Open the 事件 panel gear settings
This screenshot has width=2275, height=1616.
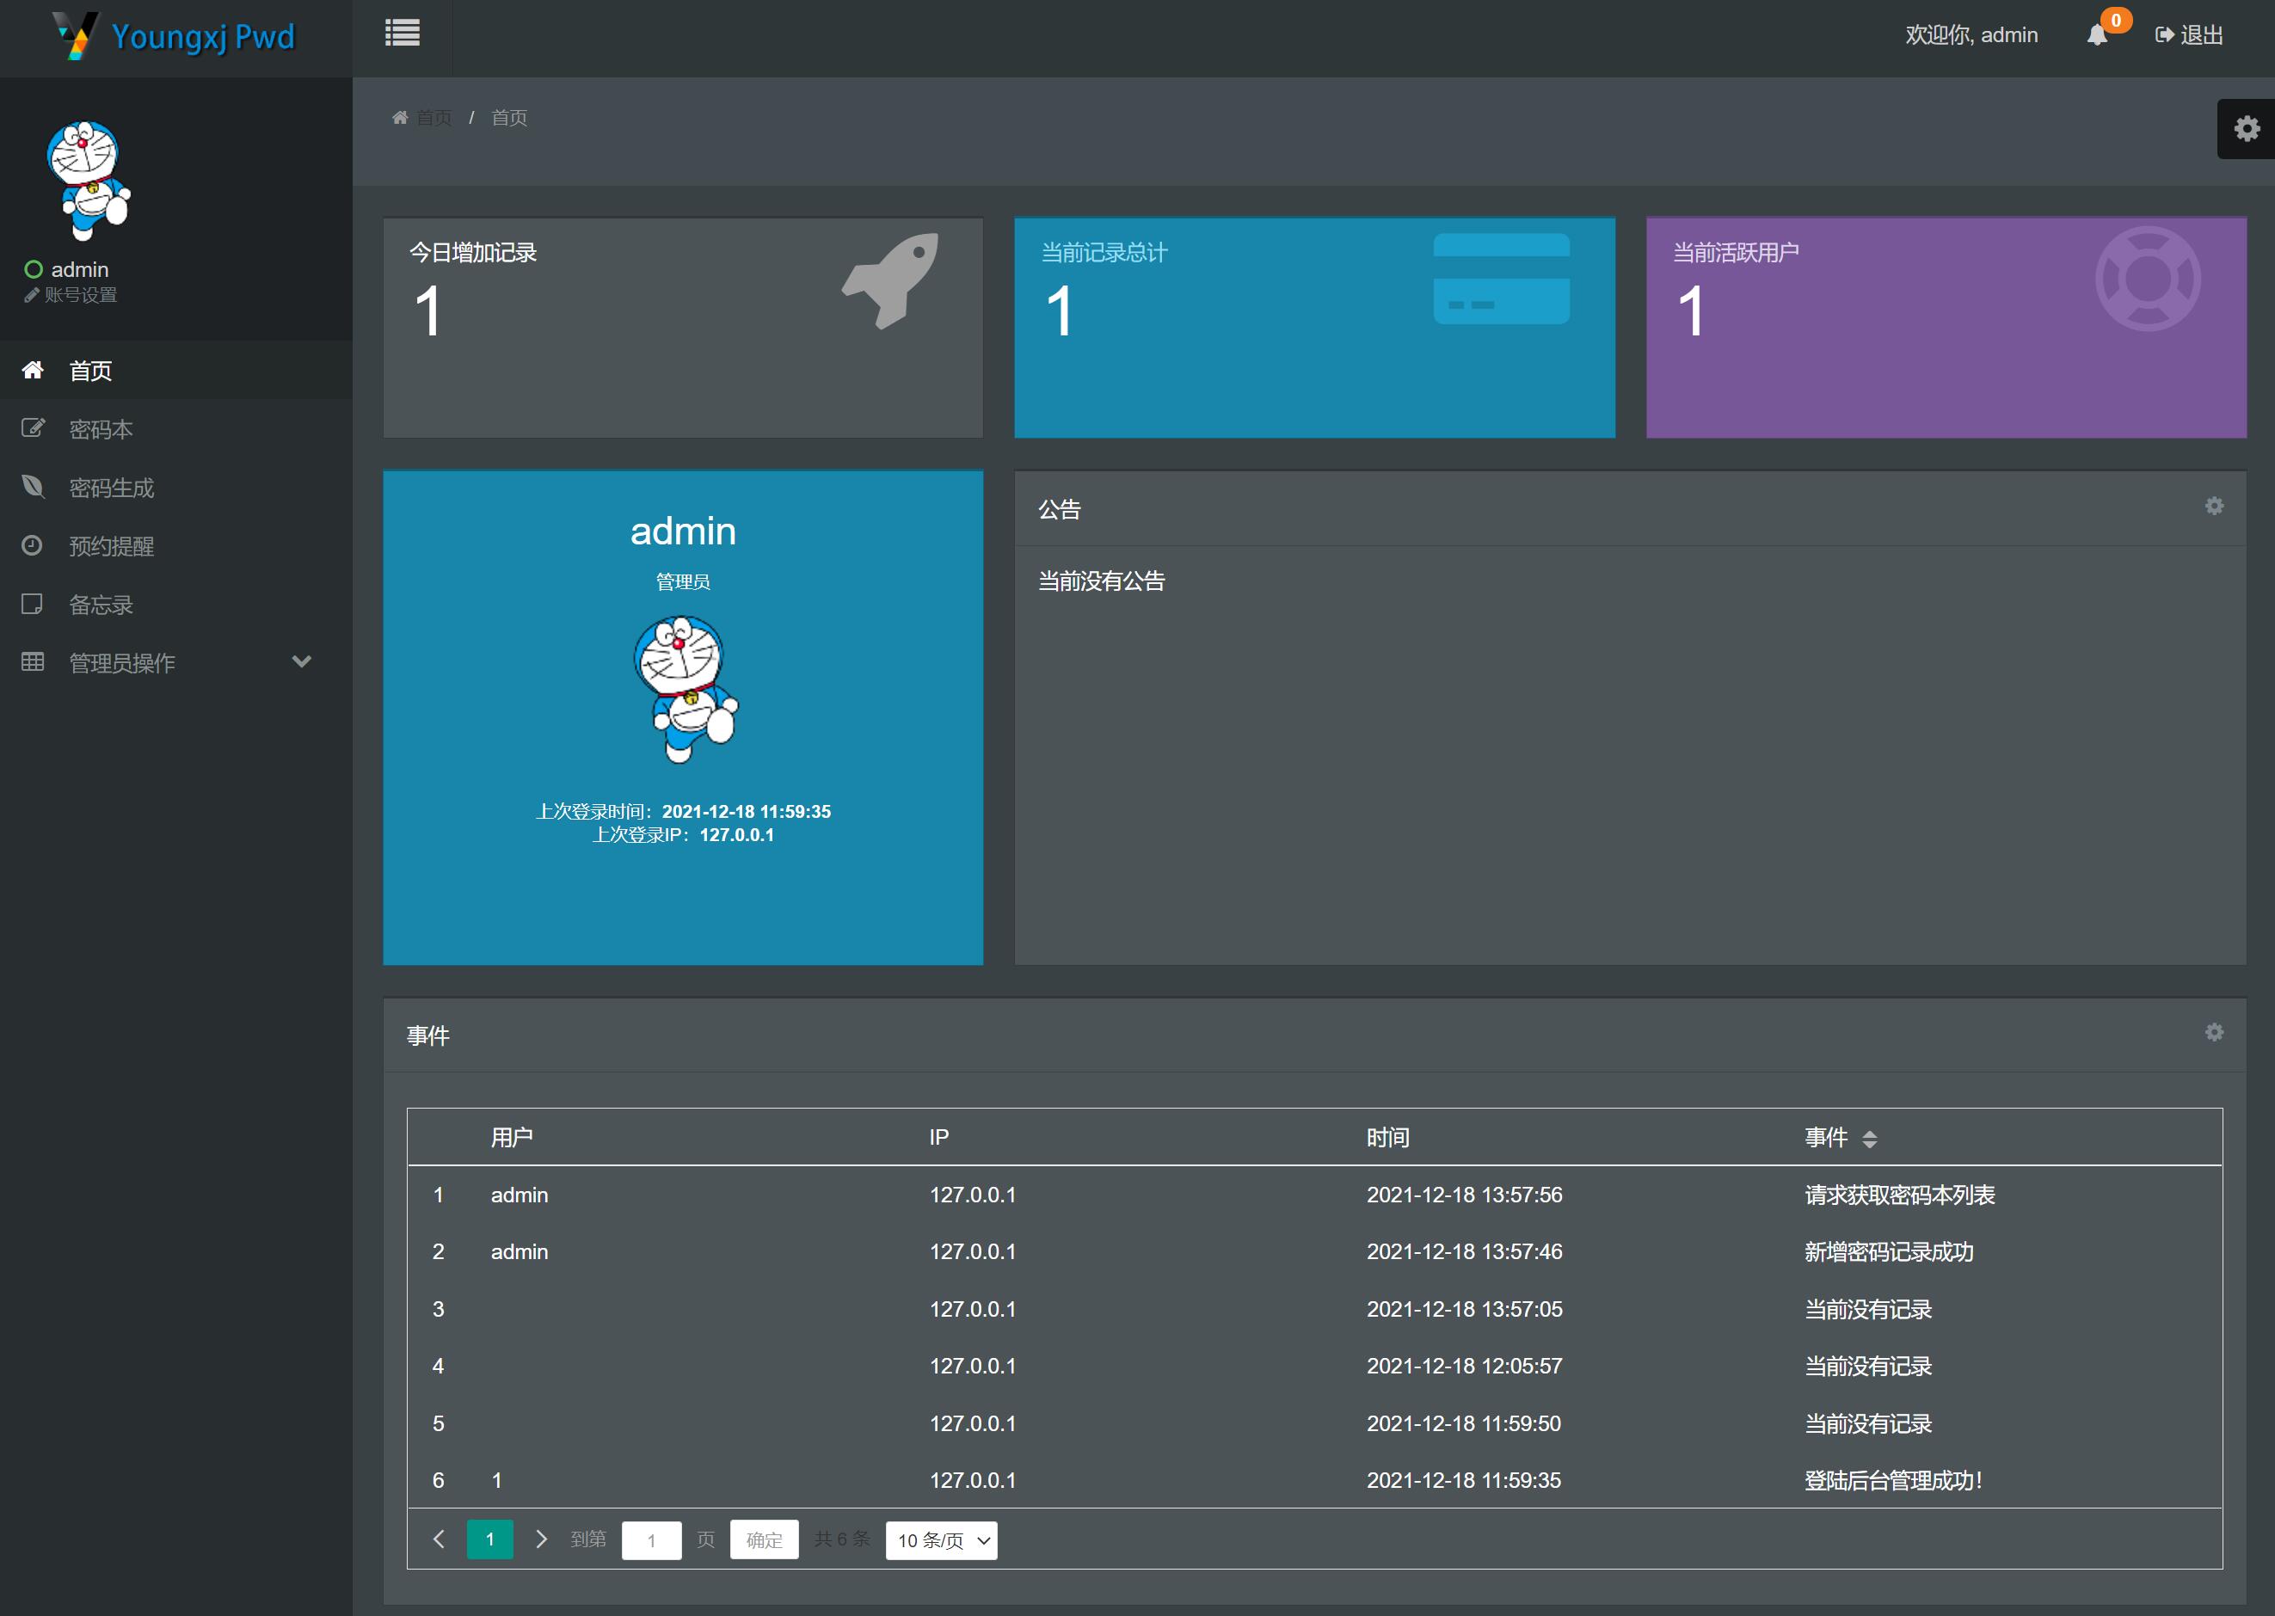click(2213, 1032)
